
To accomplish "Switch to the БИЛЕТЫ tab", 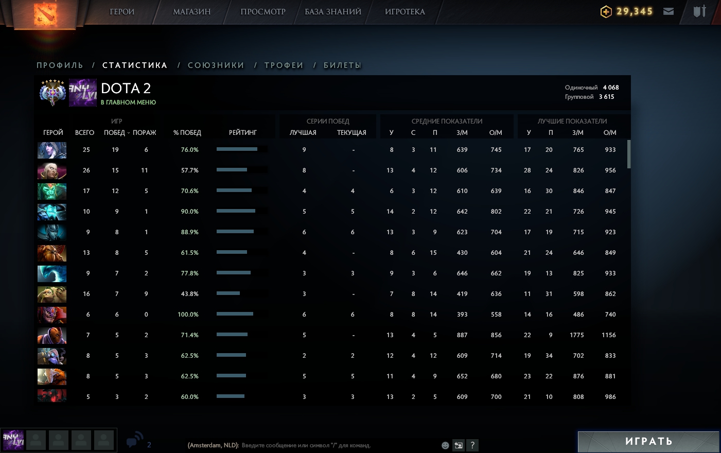I will [343, 65].
